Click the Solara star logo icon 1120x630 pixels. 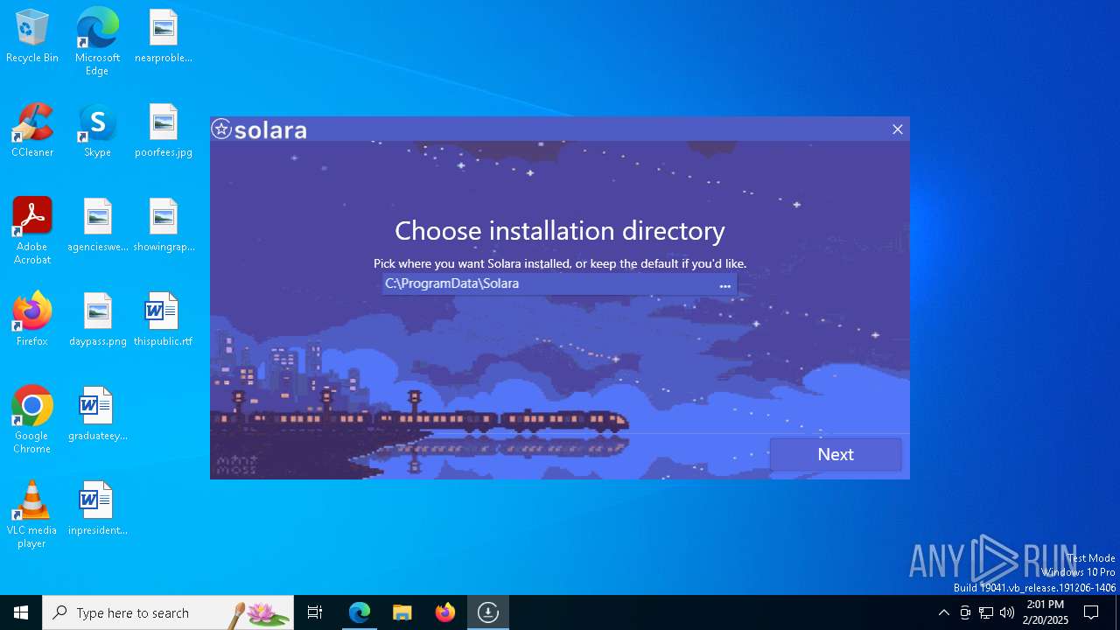221,129
